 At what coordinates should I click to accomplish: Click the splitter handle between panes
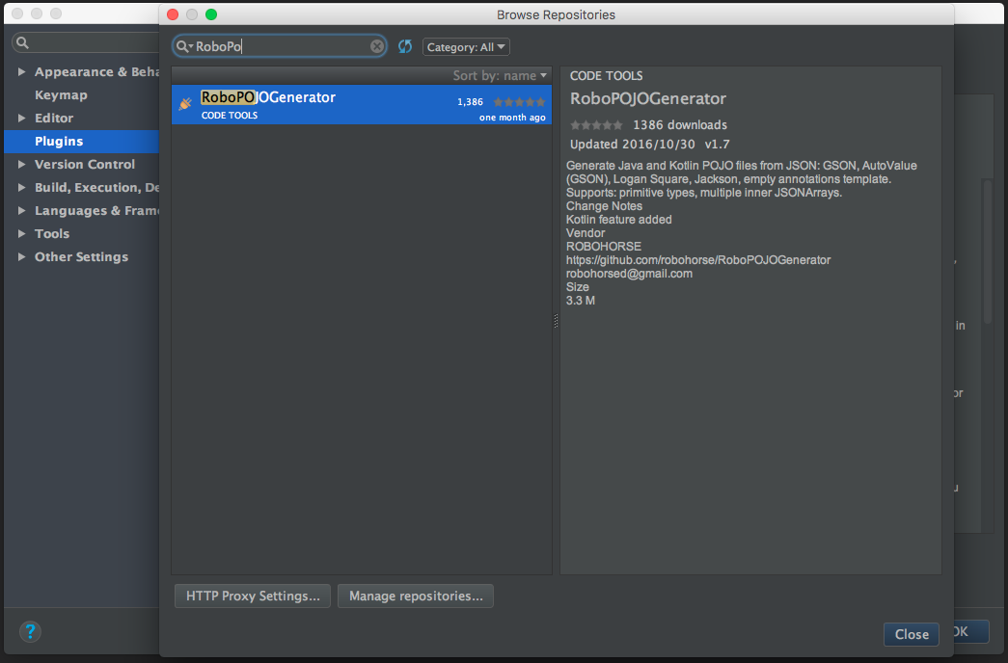(x=556, y=321)
